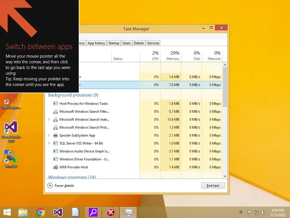Click the Host Process for Windows Tasks icon
The height and width of the screenshot is (218, 290).
55,103
